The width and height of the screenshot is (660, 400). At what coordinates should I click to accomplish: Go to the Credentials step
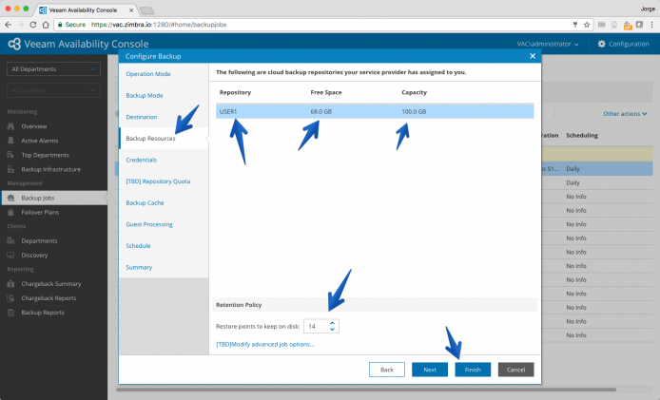click(142, 160)
